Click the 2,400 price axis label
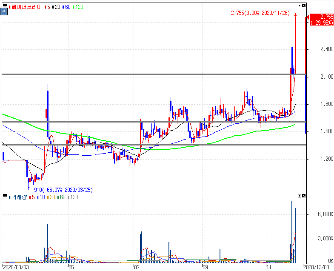This screenshot has height=271, width=334. pyautogui.click(x=326, y=49)
